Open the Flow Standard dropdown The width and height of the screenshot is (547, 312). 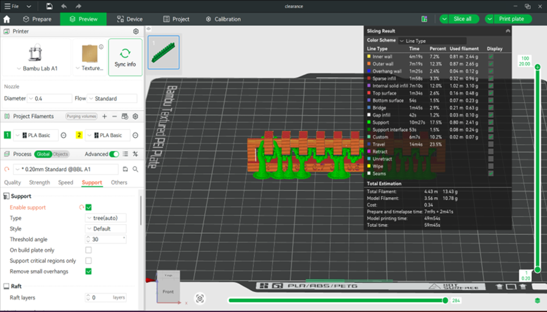click(112, 98)
